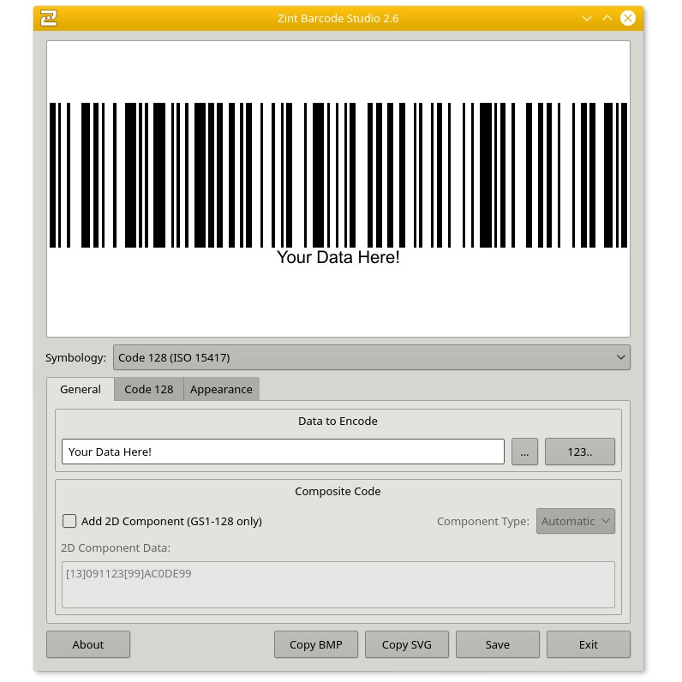The width and height of the screenshot is (682, 682).
Task: Switch to the General tab
Action: click(x=81, y=389)
